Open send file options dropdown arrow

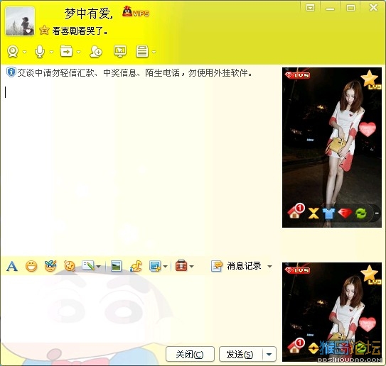78,52
